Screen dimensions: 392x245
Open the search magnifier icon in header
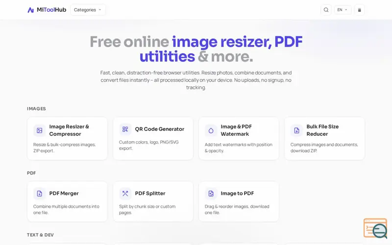tap(326, 10)
